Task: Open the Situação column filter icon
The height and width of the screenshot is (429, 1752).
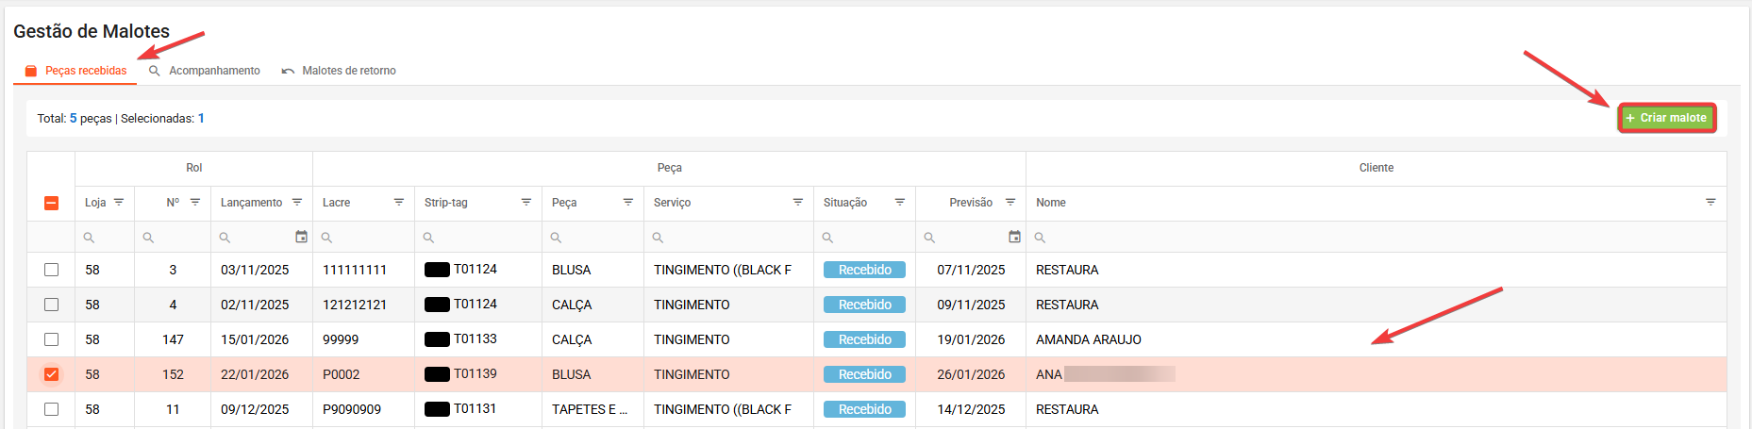Action: (899, 203)
